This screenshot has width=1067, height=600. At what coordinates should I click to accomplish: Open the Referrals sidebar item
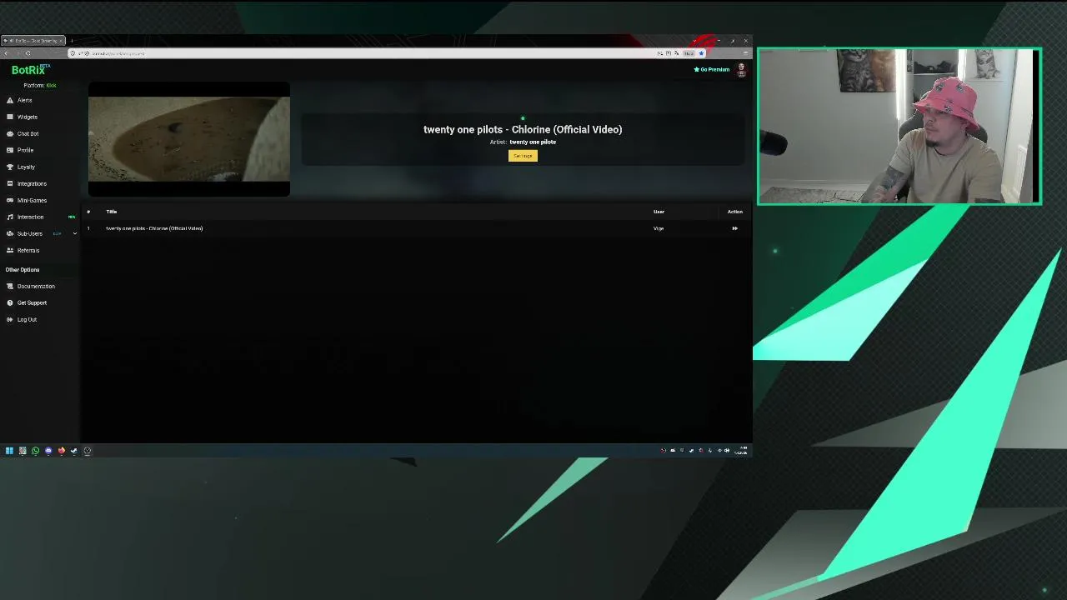click(x=28, y=250)
